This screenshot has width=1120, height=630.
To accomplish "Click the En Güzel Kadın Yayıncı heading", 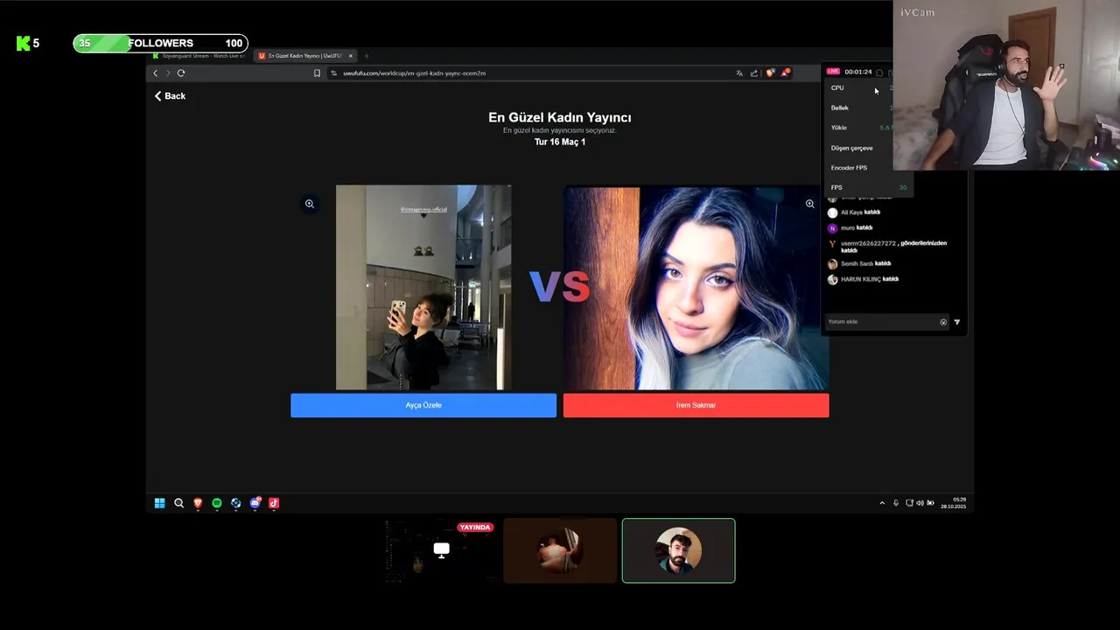I will [560, 117].
